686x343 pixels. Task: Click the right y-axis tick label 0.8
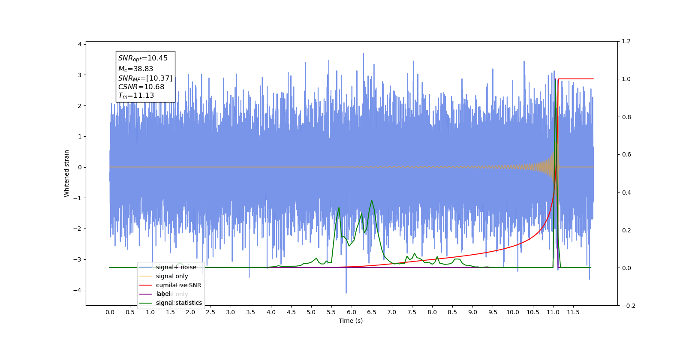point(626,117)
